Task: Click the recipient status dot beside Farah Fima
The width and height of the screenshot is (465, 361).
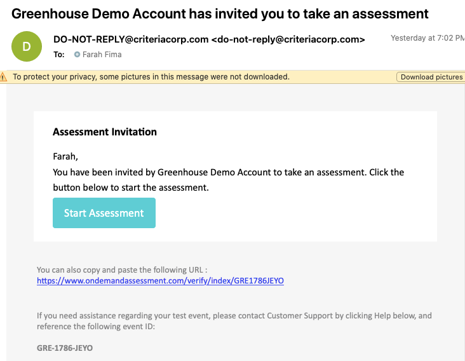Action: pyautogui.click(x=77, y=54)
